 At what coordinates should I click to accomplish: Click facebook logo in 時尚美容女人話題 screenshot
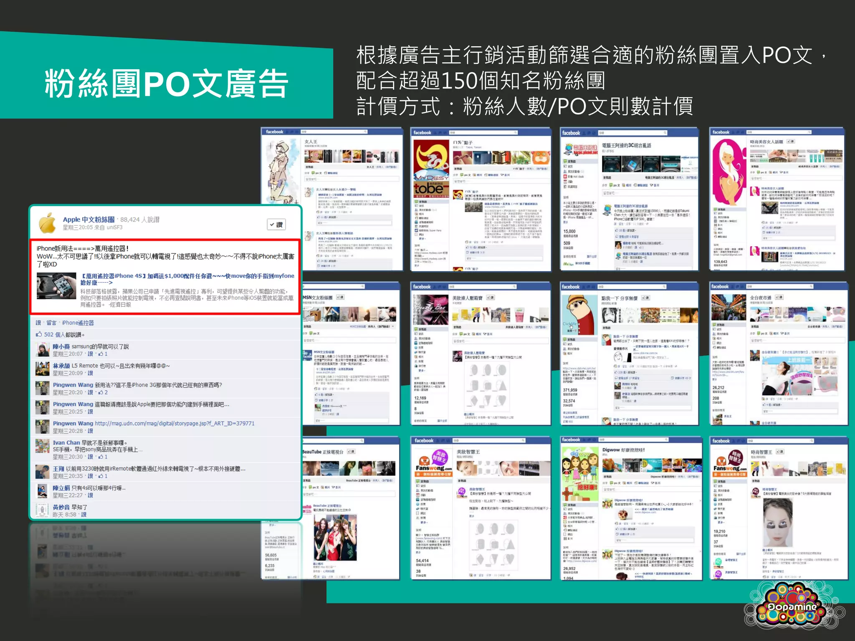pyautogui.click(x=721, y=132)
